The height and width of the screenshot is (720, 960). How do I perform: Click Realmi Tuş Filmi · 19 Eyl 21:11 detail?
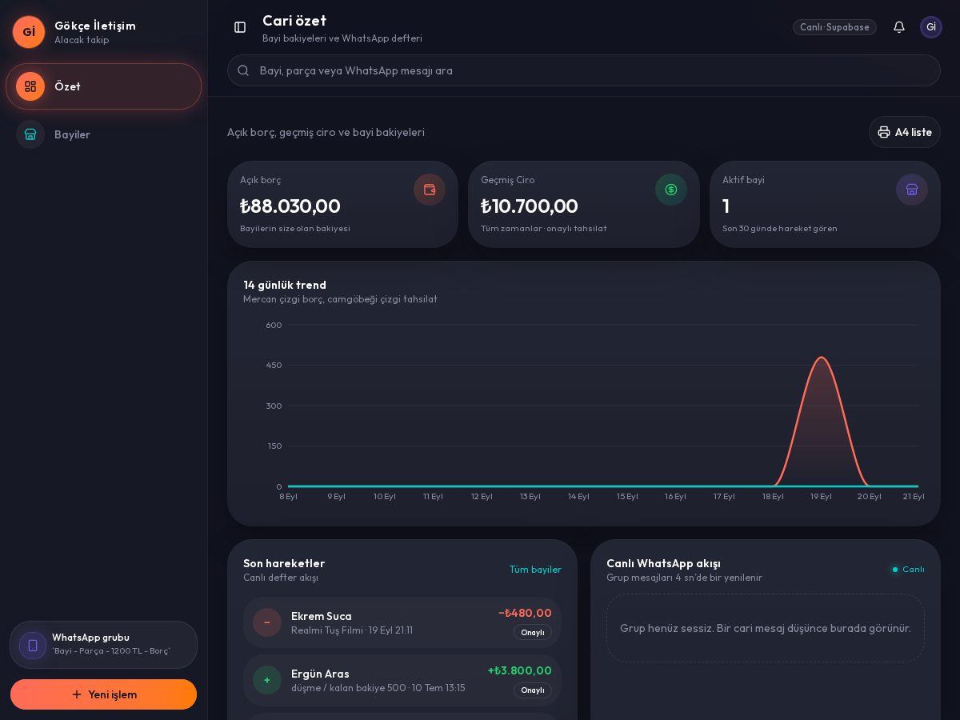pos(352,630)
